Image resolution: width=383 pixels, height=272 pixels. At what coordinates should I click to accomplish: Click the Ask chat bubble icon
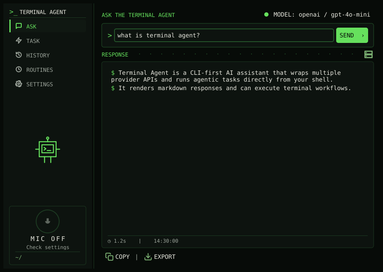(19, 26)
